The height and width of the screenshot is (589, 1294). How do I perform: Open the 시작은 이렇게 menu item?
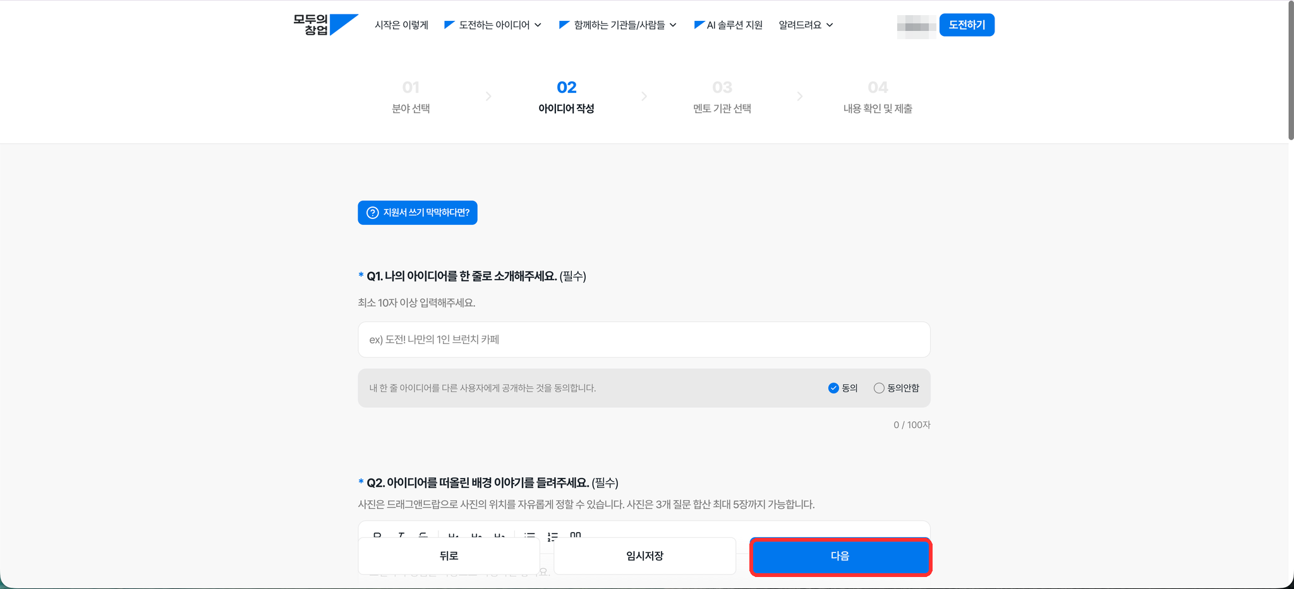point(401,25)
